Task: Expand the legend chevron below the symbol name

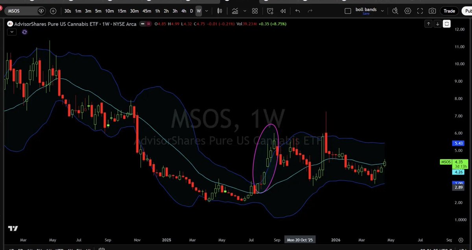Action: coord(11,31)
